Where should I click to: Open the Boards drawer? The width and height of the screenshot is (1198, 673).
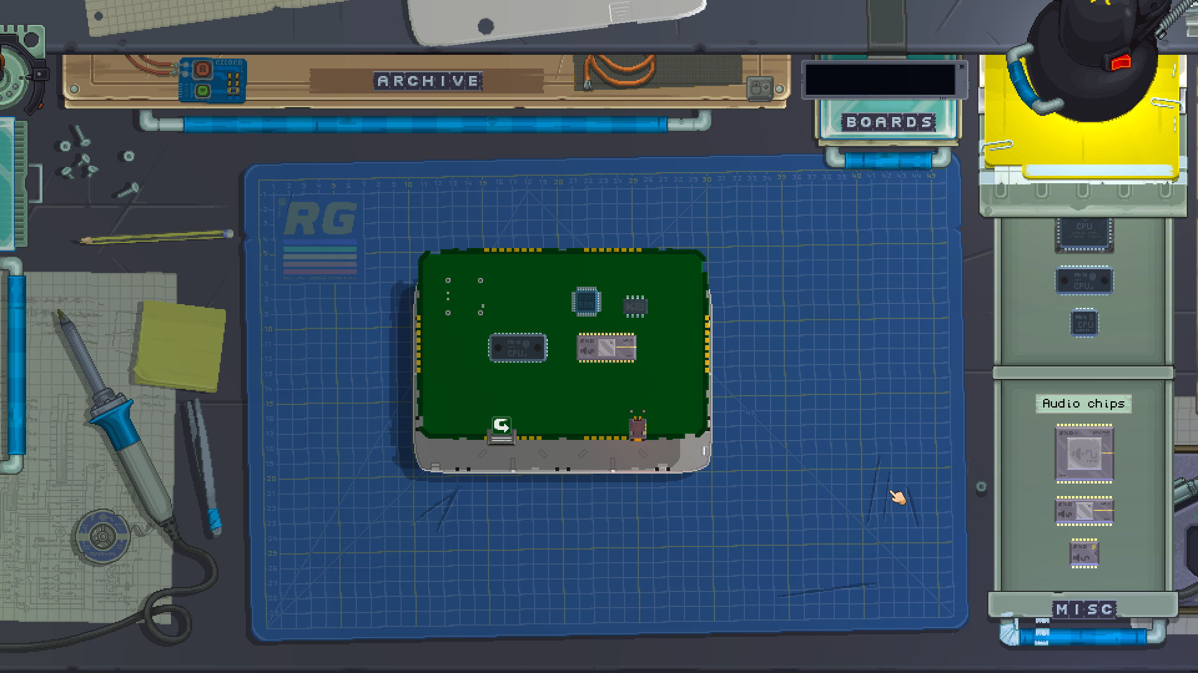pyautogui.click(x=889, y=122)
